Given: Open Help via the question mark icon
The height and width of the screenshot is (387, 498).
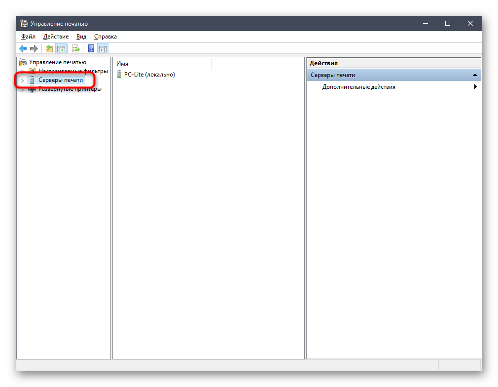Looking at the screenshot, I should pyautogui.click(x=91, y=48).
